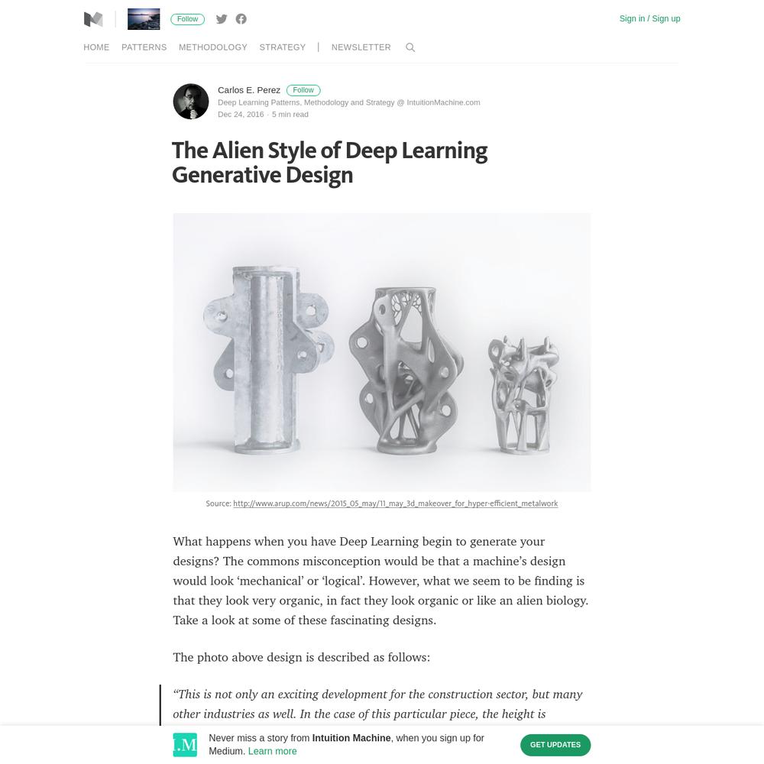
Task: Navigate to the METHODOLOGY section
Action: tap(213, 47)
